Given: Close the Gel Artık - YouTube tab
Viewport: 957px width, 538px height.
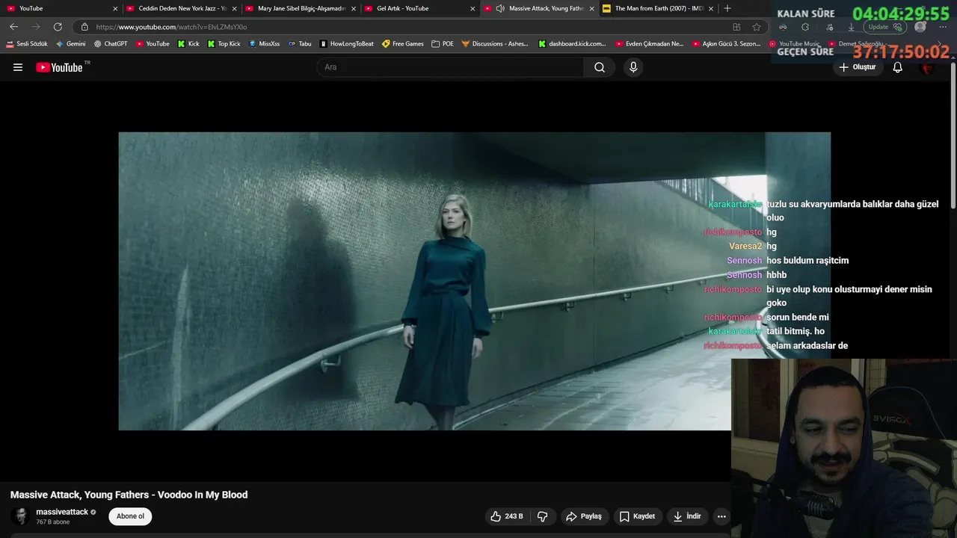Looking at the screenshot, I should click(x=473, y=9).
